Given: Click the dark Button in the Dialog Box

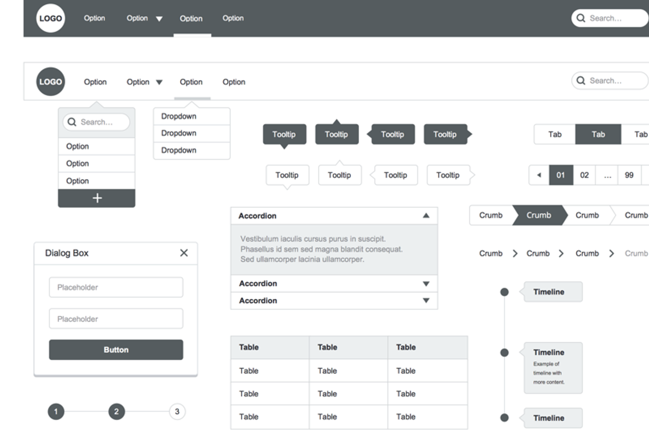Looking at the screenshot, I should [x=116, y=350].
